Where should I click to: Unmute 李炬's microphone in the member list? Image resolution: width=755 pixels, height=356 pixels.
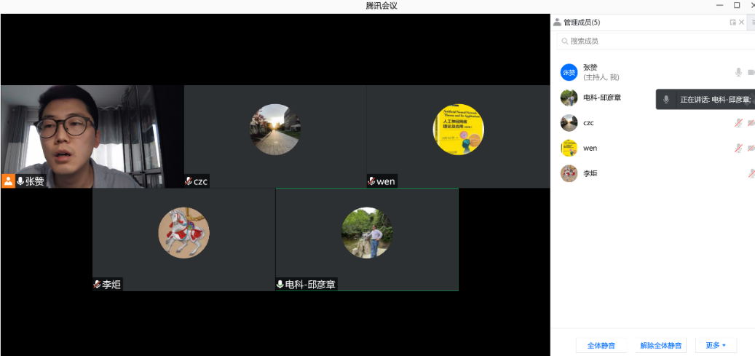[751, 174]
